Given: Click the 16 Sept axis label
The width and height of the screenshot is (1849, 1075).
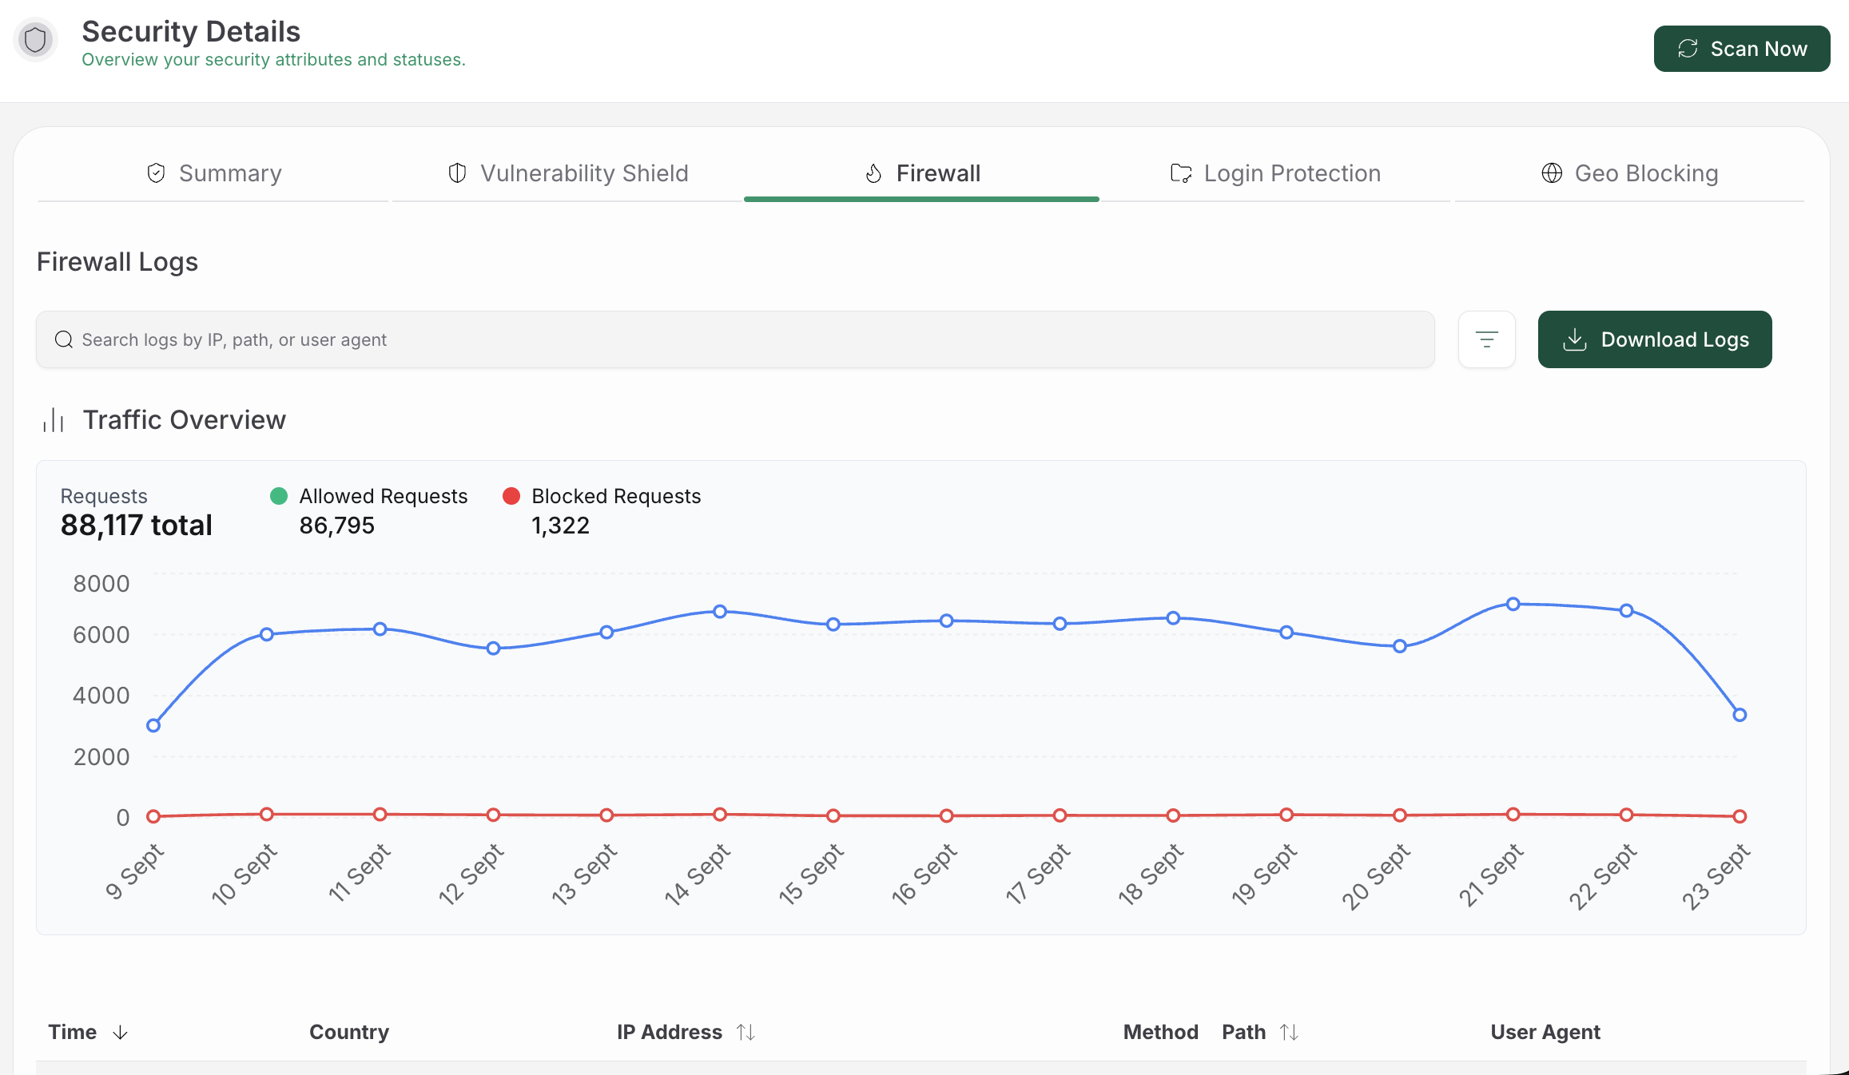Looking at the screenshot, I should [x=924, y=875].
